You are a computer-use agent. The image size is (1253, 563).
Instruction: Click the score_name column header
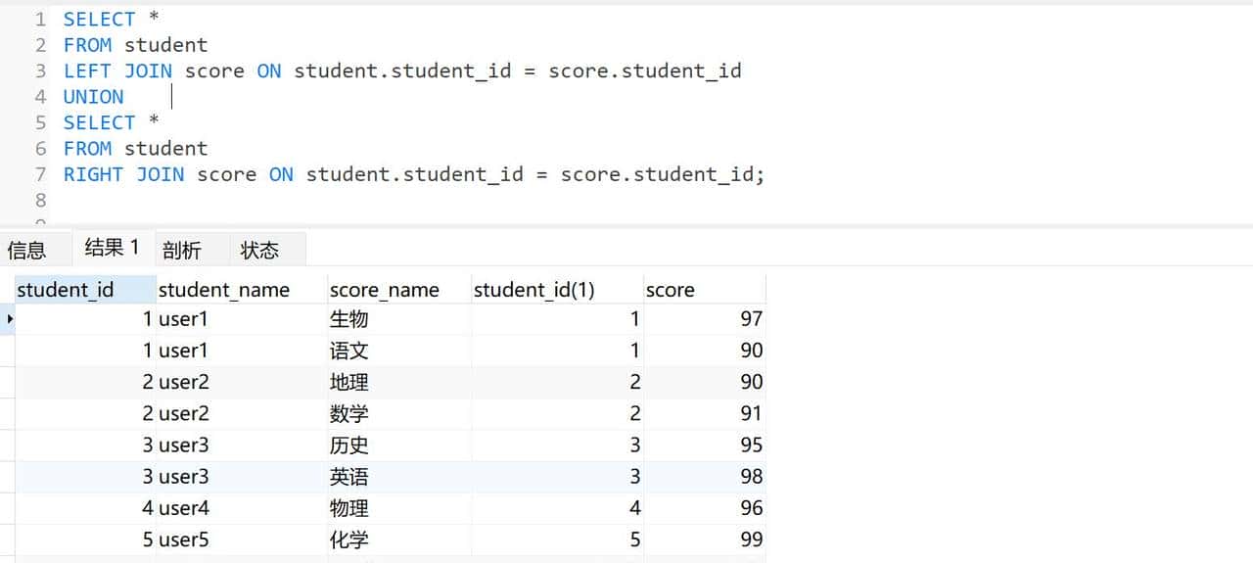(399, 290)
